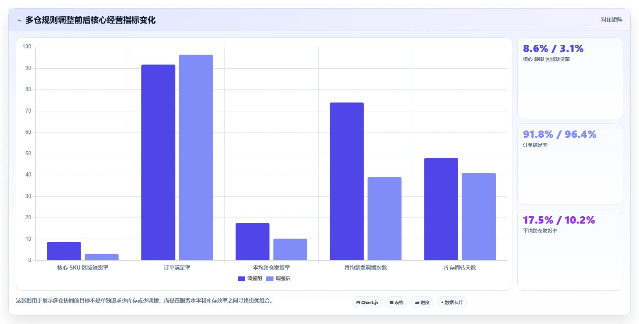Click the x-axis label 平均跨仓发货率
Screen dimensions: 639x324
click(x=271, y=267)
